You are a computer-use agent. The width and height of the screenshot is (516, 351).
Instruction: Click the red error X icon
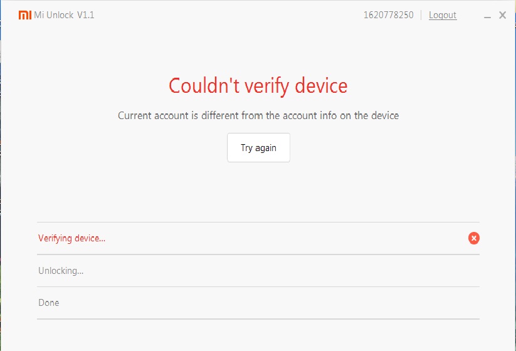click(474, 238)
